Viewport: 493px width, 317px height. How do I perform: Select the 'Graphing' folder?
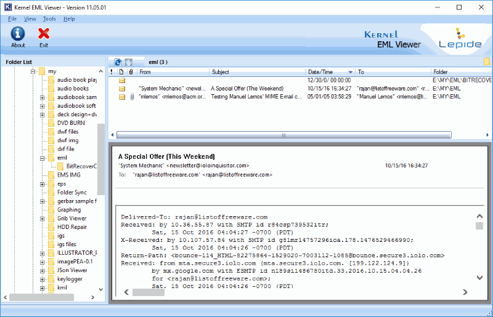69,209
